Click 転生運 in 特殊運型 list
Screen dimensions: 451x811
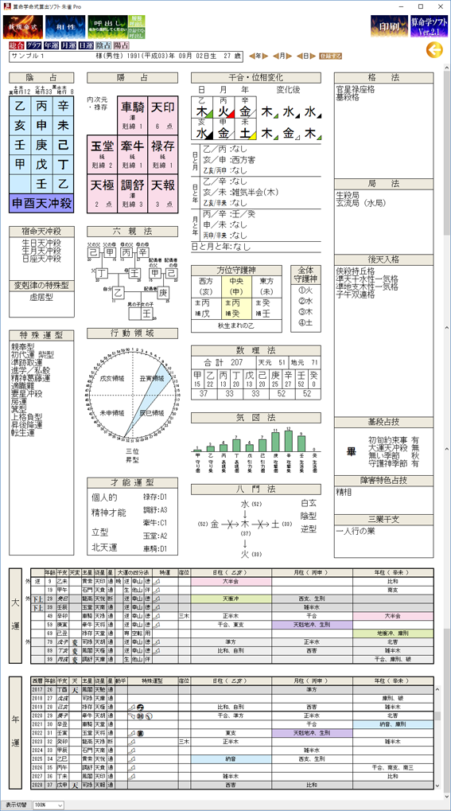pyautogui.click(x=22, y=431)
